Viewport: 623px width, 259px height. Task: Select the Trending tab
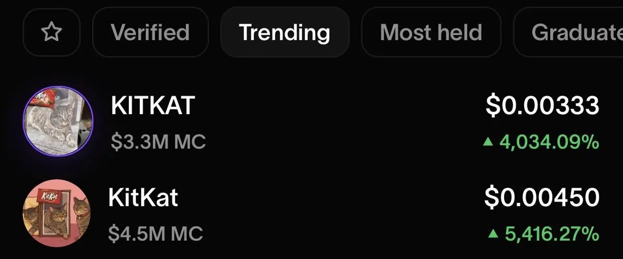(x=285, y=33)
